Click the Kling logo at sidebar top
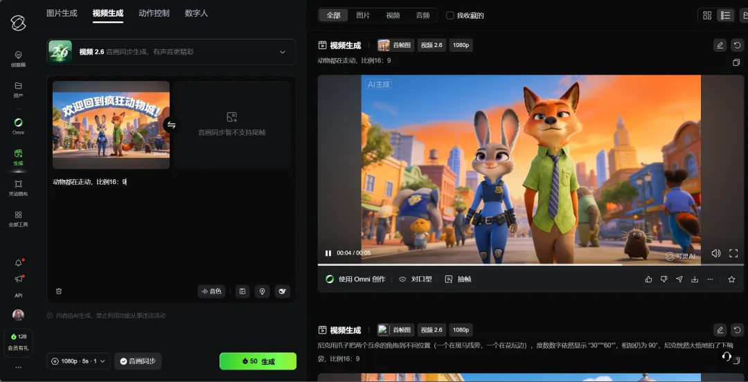This screenshot has height=382, width=748. pos(18,22)
